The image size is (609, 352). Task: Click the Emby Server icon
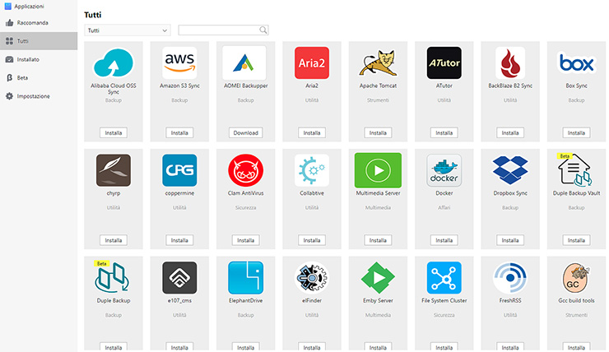(377, 278)
